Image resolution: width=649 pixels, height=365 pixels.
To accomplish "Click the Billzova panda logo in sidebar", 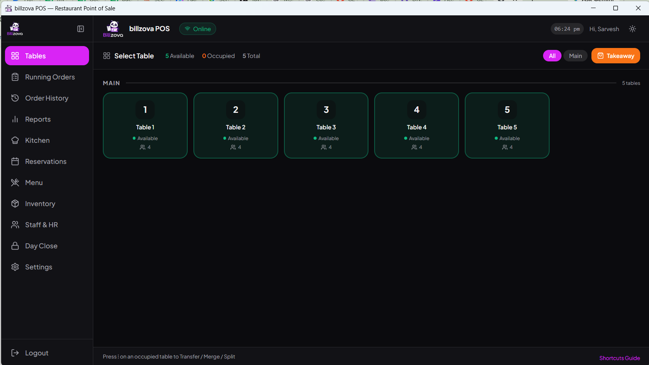I will pos(15,29).
